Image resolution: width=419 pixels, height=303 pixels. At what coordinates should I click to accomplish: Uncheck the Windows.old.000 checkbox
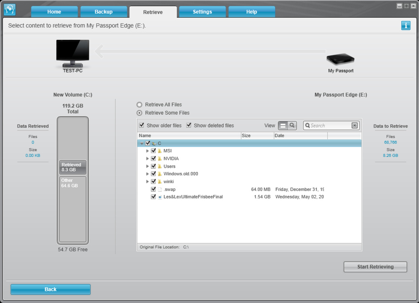coord(153,174)
